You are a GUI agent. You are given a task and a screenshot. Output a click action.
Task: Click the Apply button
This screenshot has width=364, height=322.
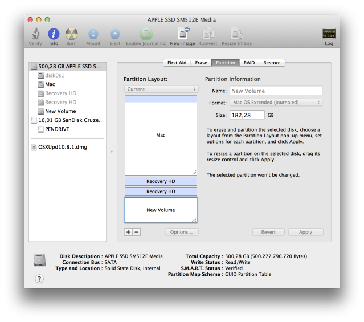point(305,232)
